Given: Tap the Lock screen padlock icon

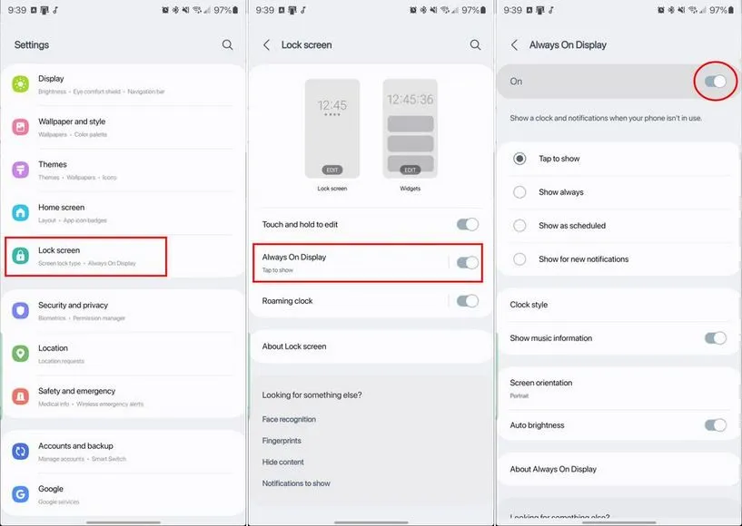Looking at the screenshot, I should tap(20, 256).
